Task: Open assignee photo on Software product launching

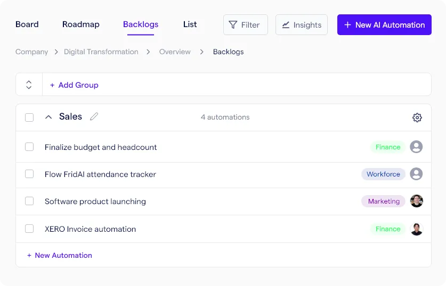Action: tap(416, 201)
